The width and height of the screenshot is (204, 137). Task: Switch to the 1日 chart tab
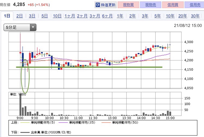tap(7, 16)
